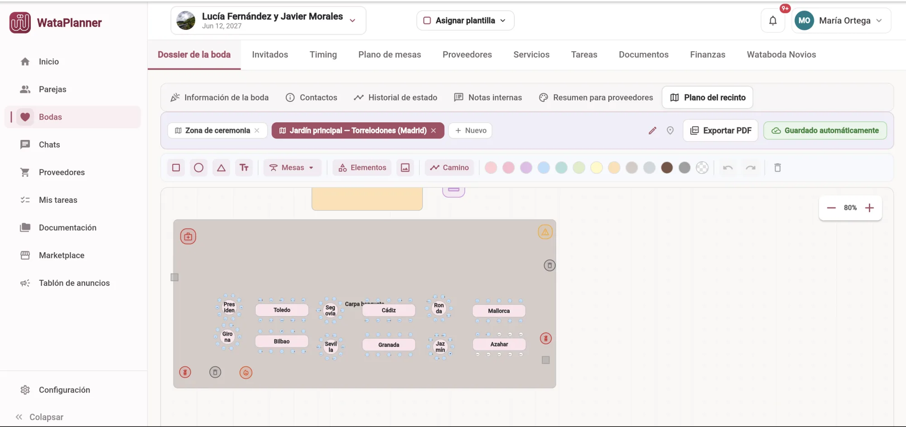
Task: Open the notifications bell
Action: point(773,20)
